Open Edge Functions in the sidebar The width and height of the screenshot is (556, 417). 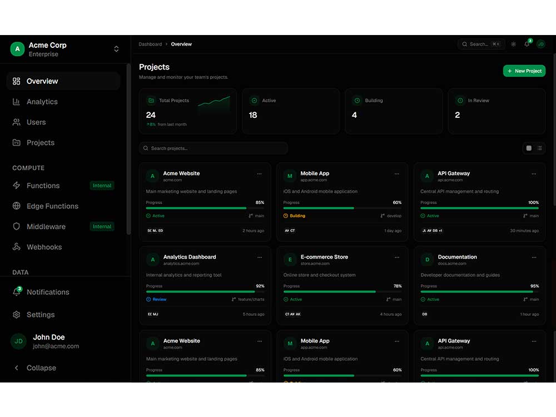(63, 206)
